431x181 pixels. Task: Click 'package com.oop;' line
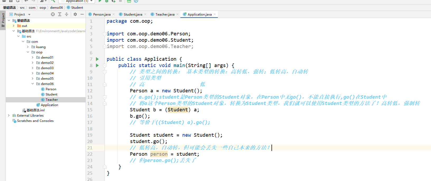[130, 21]
